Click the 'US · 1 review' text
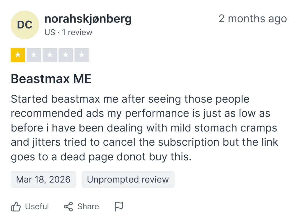Image resolution: width=298 pixels, height=223 pixels. coord(68,32)
